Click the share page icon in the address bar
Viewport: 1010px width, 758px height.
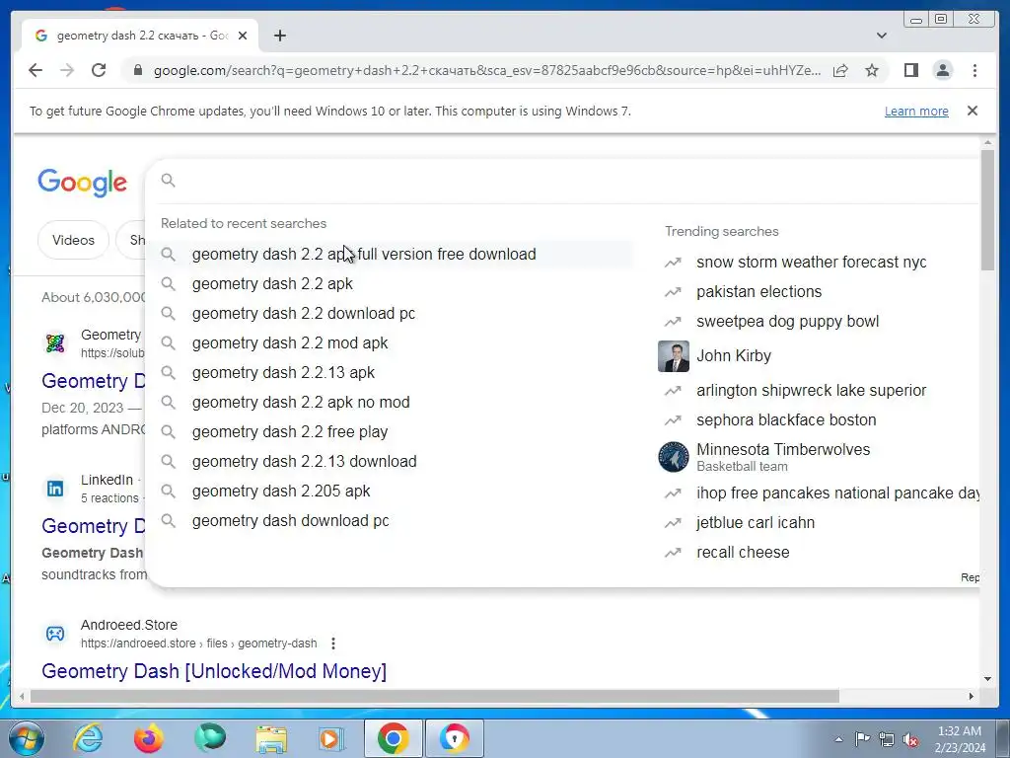[840, 70]
